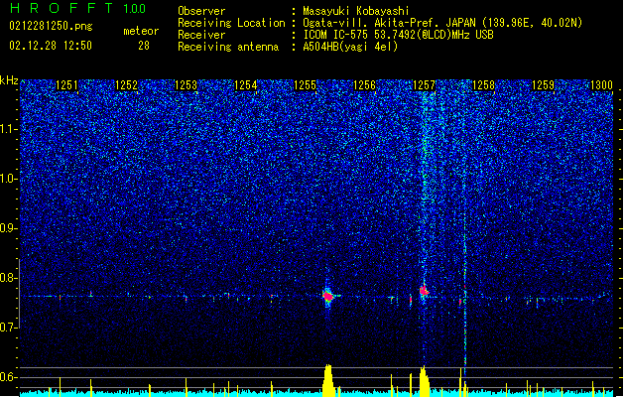Screen dimensions: 624x397
Task: Click the 1257 time marker
Action: [x=425, y=84]
